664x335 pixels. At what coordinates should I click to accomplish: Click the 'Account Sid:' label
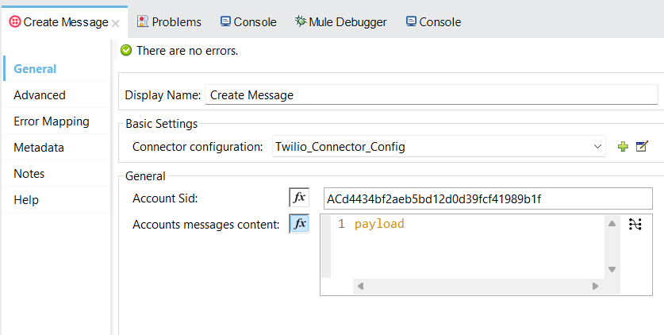pyautogui.click(x=165, y=198)
